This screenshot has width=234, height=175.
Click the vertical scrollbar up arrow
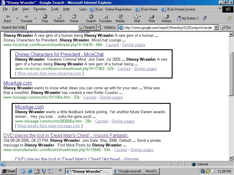(231, 34)
